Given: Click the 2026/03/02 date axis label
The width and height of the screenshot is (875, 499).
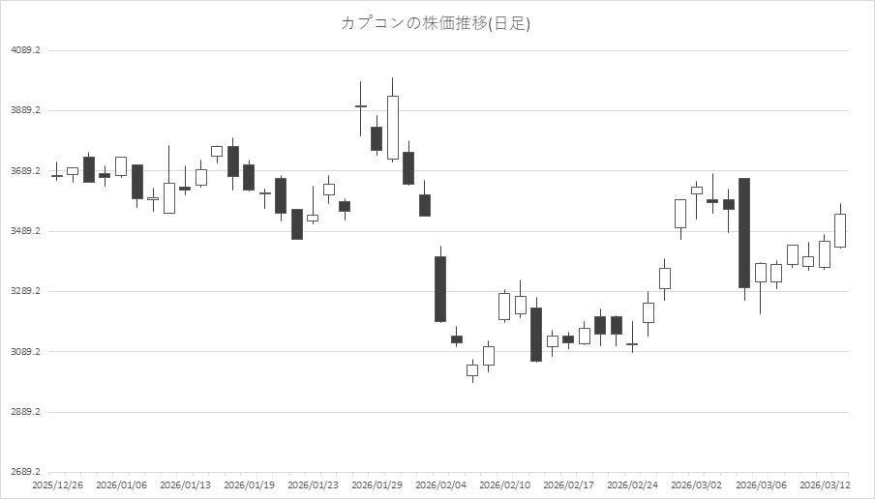Looking at the screenshot, I should [697, 484].
